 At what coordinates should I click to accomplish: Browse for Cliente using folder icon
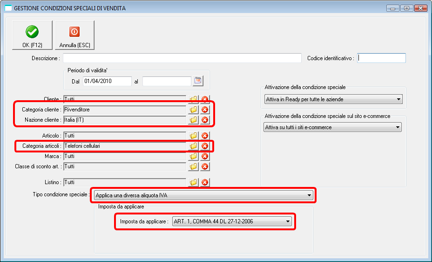click(x=193, y=99)
